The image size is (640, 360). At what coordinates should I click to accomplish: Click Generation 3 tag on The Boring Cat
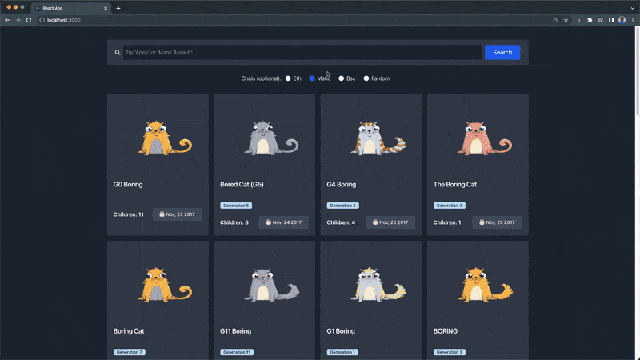coord(450,206)
